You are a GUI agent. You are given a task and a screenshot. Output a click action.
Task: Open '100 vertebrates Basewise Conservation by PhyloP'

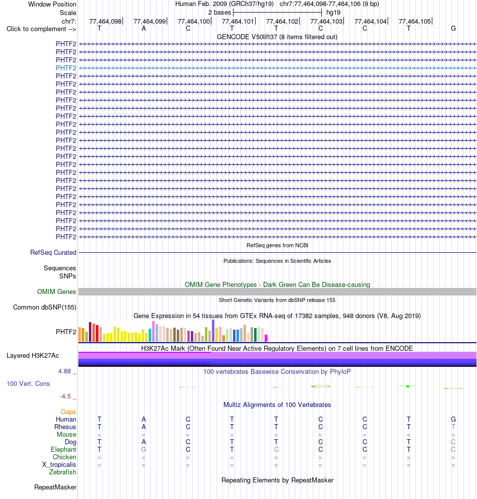pos(277,371)
